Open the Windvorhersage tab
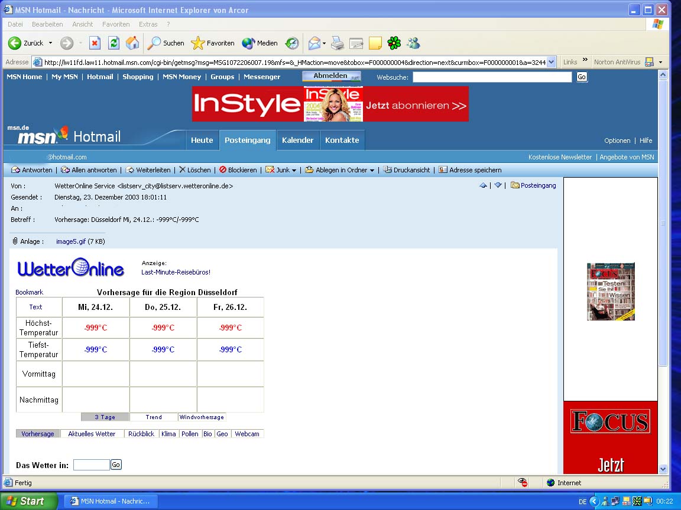The image size is (681, 510). point(202,417)
